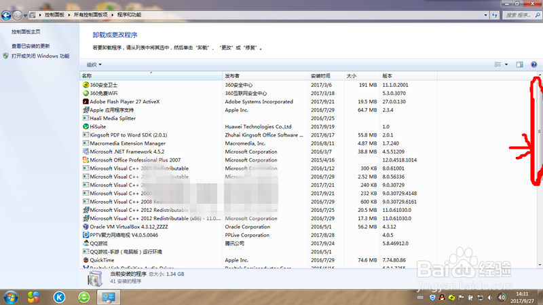Expand the address bar history dropdown
Viewport: 543px width, 305px height.
point(485,15)
